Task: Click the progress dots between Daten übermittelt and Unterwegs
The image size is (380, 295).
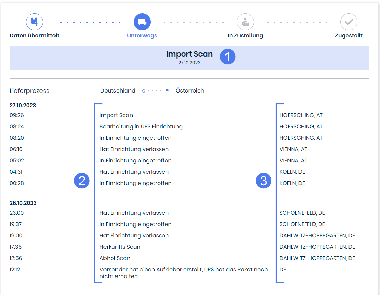Action: pos(90,23)
